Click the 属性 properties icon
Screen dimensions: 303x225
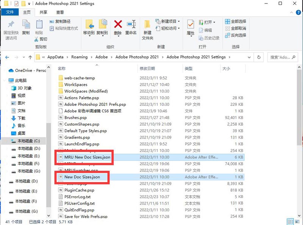click(191, 24)
